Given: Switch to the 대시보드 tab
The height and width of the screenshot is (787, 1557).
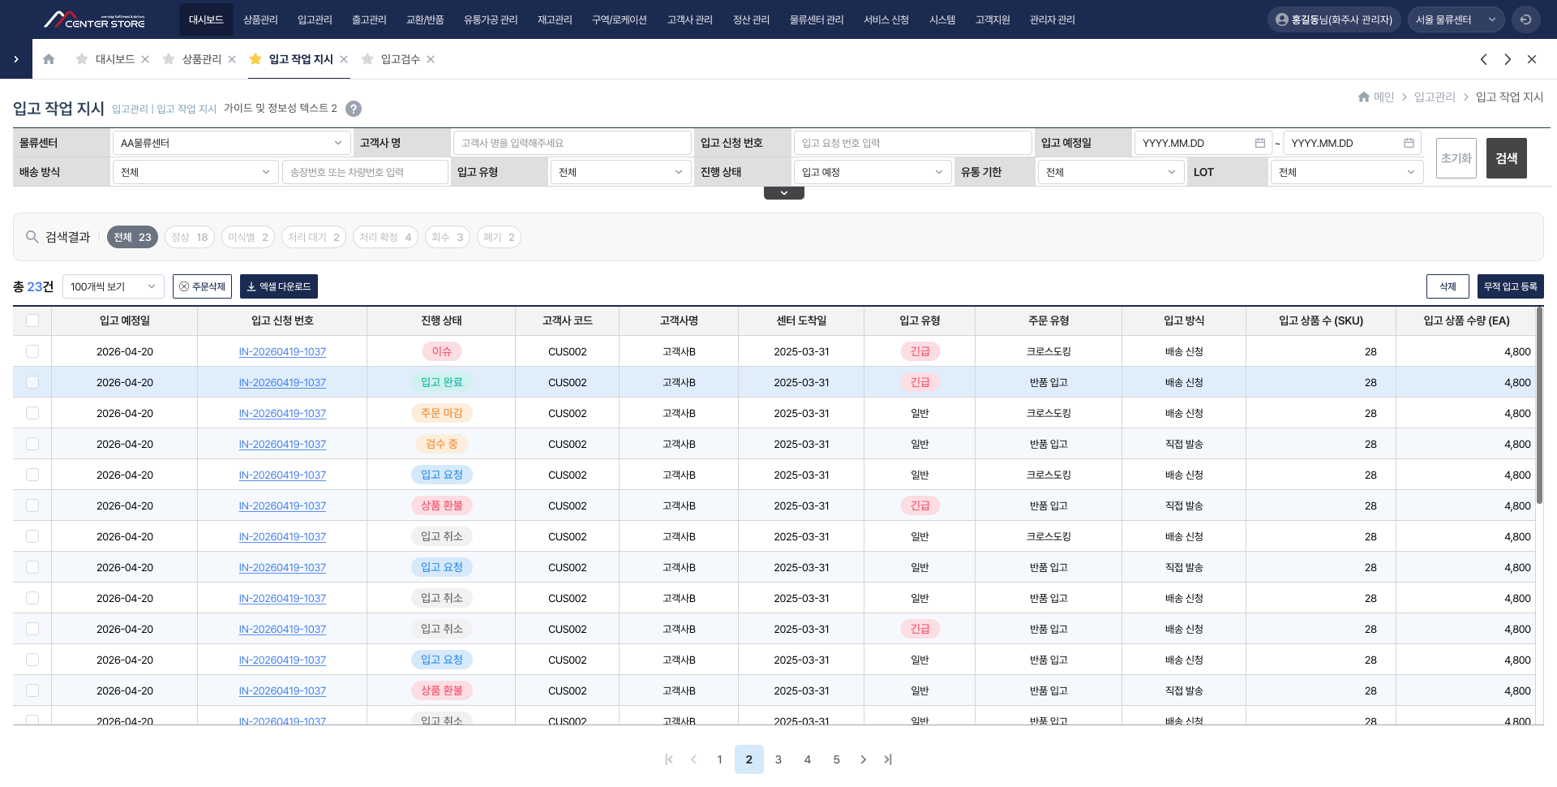Looking at the screenshot, I should click(x=114, y=59).
